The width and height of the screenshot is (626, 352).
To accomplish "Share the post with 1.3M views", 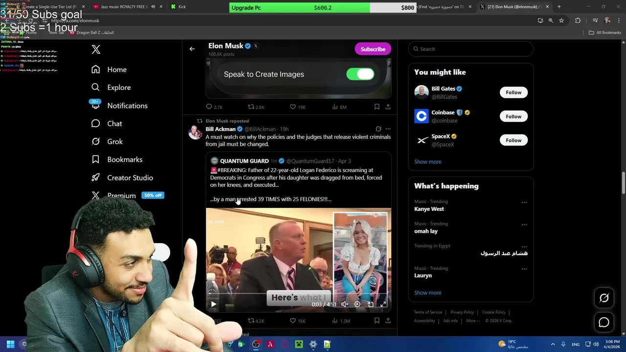I will click(x=388, y=321).
